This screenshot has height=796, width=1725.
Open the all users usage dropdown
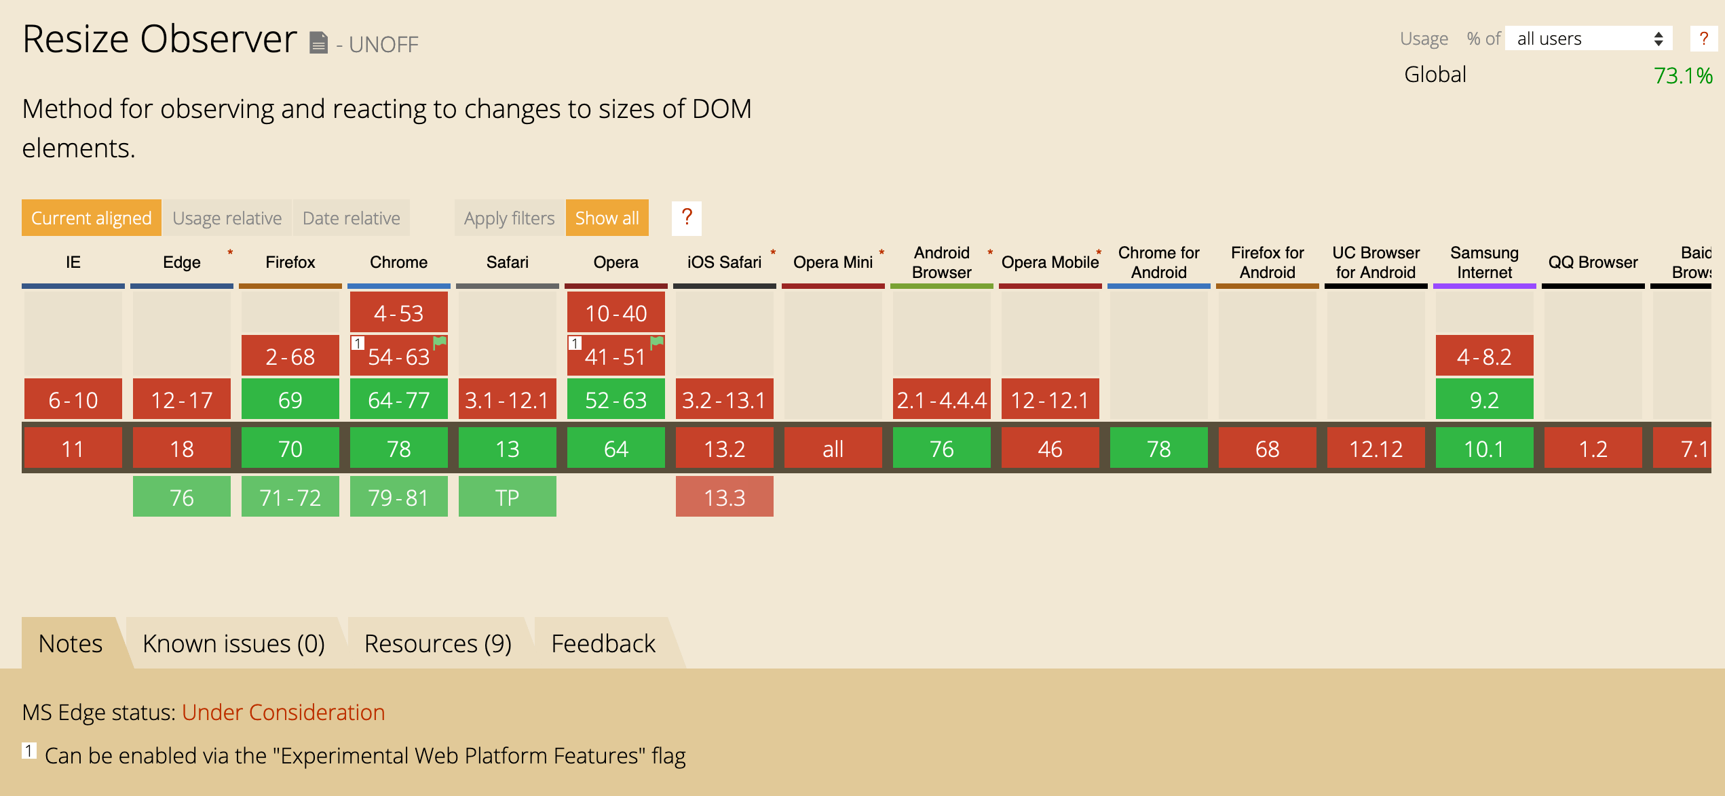coord(1588,39)
